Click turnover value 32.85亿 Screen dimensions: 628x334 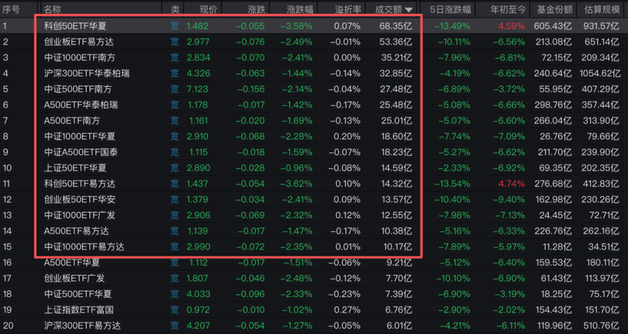(x=396, y=73)
